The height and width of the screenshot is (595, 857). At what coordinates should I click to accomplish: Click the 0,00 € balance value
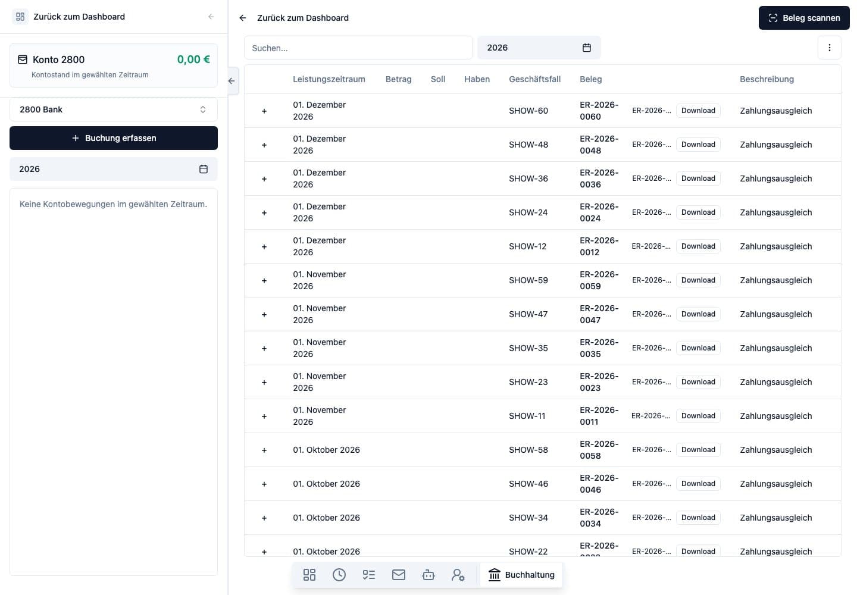(193, 59)
